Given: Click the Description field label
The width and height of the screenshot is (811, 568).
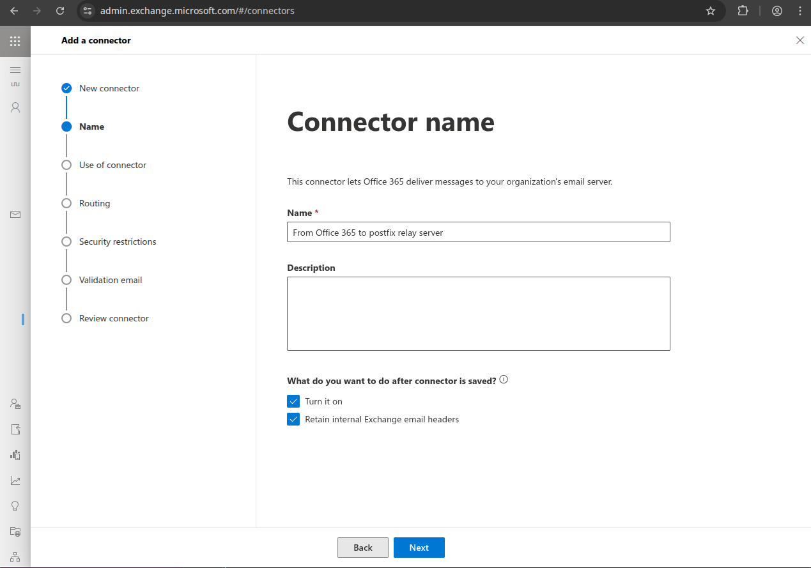Looking at the screenshot, I should [x=311, y=268].
